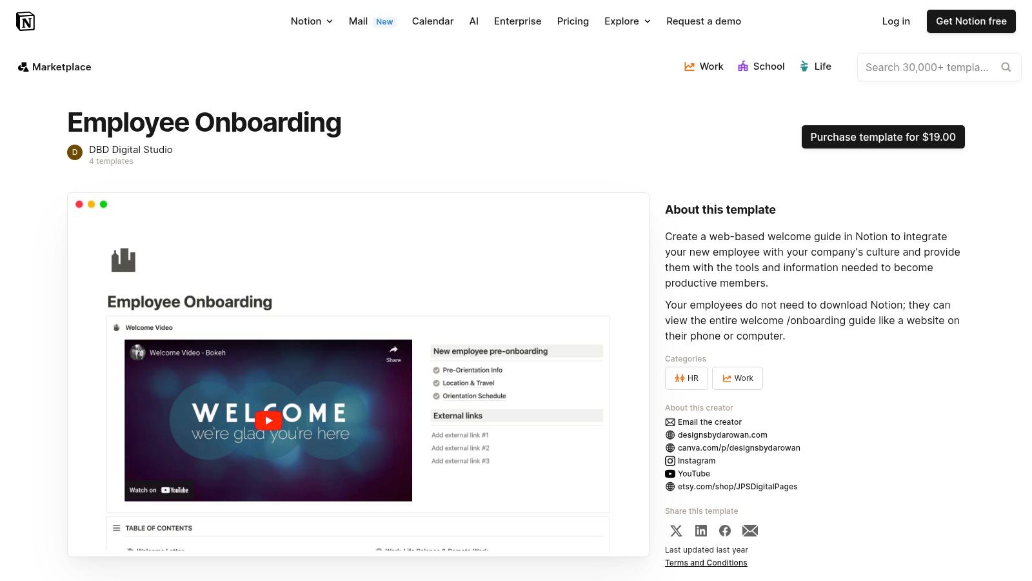Click the Life header link text
Viewport: 1032px width, 581px height.
click(x=823, y=66)
